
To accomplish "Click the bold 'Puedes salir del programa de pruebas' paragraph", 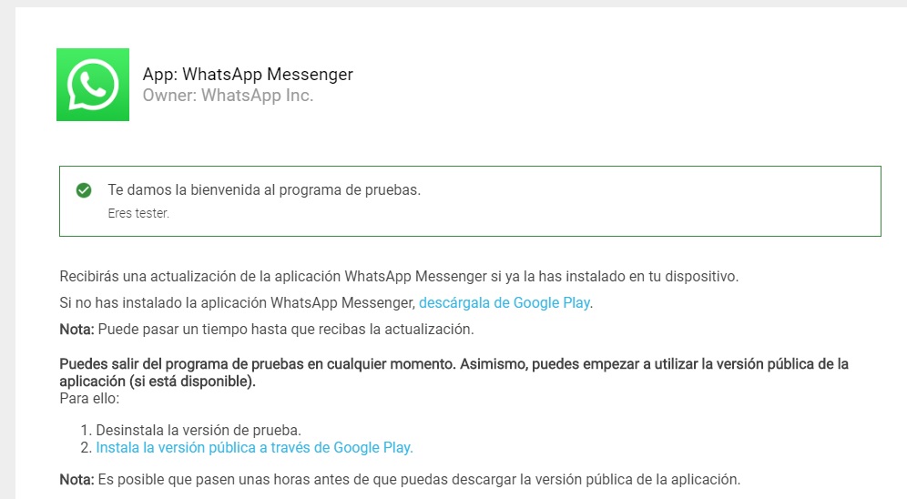I will point(453,372).
